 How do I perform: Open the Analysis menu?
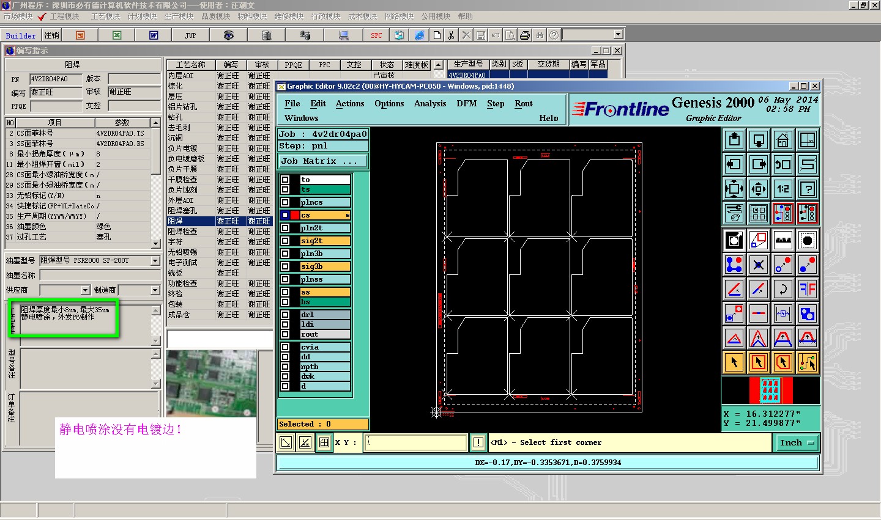[429, 104]
